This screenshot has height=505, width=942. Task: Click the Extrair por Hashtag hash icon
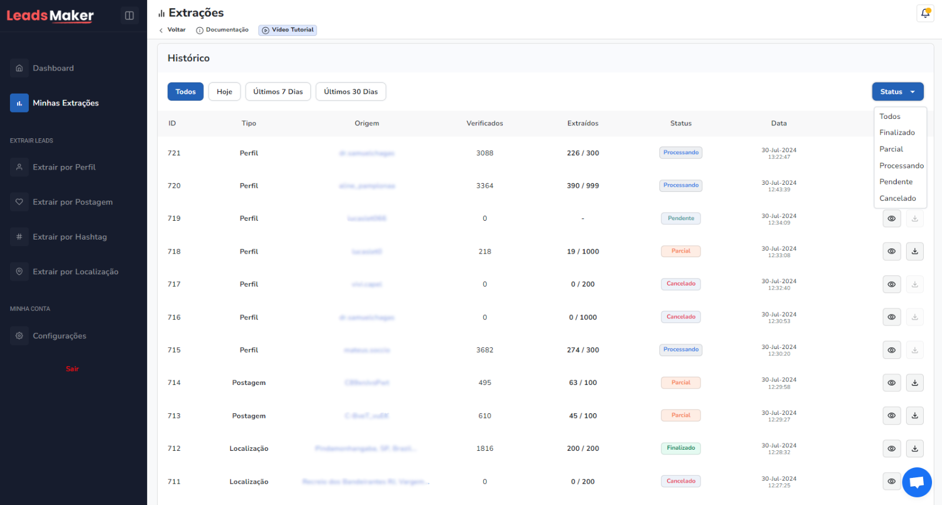(19, 237)
